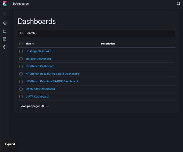
Task: Select NFVBench Results NDR/PDR Dashboard checkbox
Action: 21,81
